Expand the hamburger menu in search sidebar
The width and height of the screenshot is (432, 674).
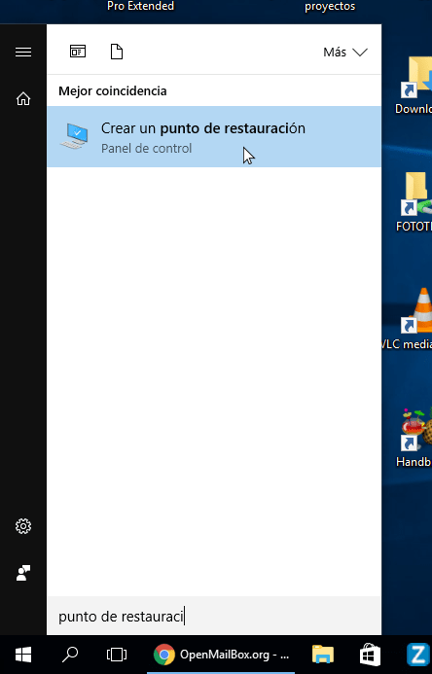pyautogui.click(x=23, y=52)
